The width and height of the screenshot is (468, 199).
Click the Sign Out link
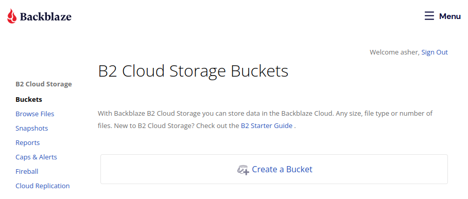435,52
